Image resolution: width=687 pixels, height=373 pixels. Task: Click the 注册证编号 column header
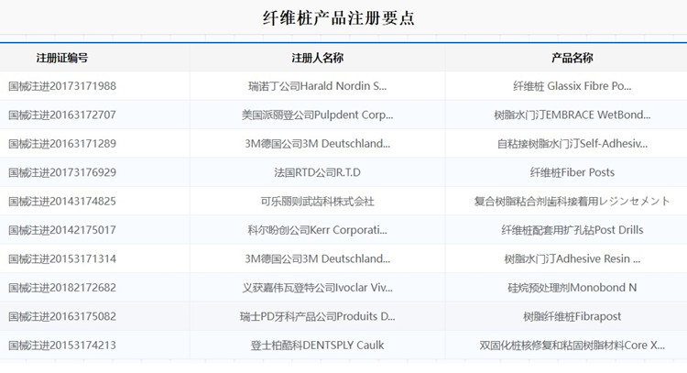pyautogui.click(x=62, y=58)
